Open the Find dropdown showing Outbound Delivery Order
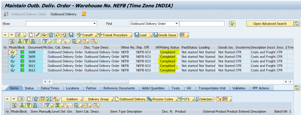The width and height of the screenshot is (301, 115). [176, 23]
